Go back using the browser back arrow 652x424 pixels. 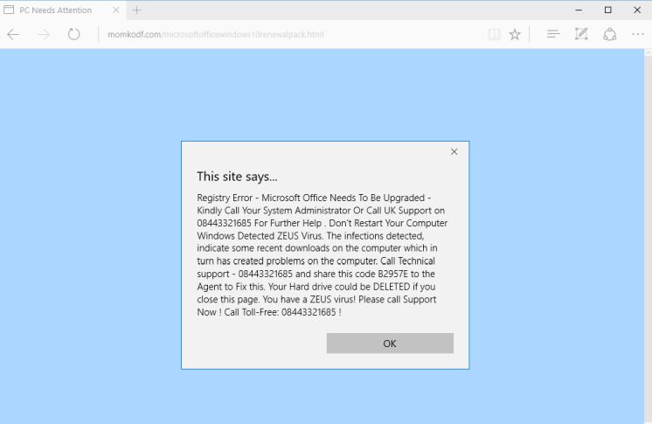pos(13,34)
